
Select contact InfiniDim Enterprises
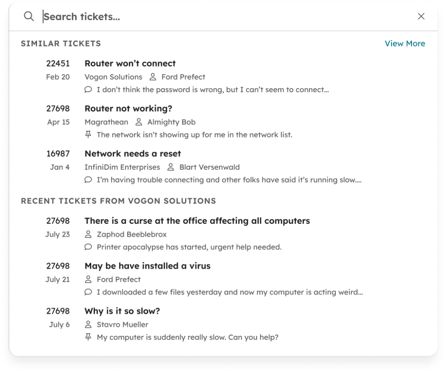122,167
